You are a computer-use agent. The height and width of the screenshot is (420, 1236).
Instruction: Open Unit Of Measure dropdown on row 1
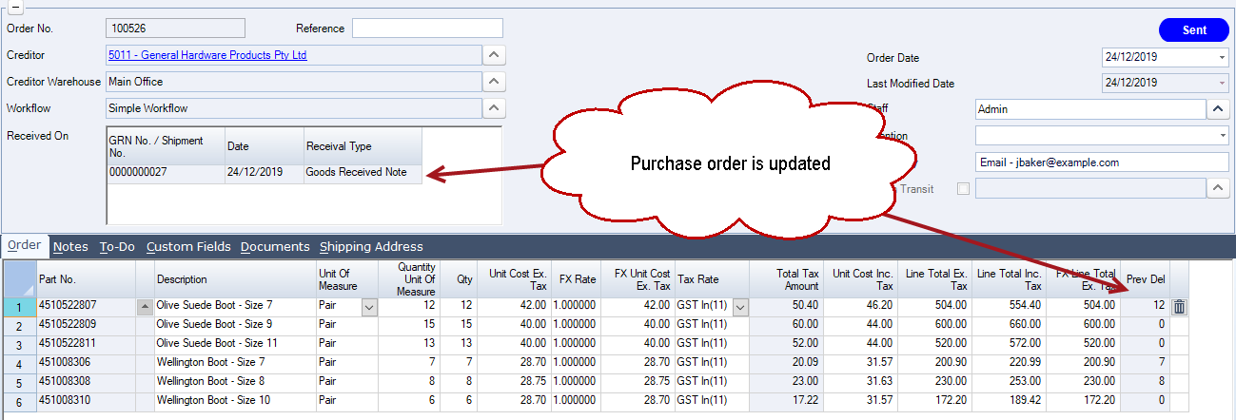coord(369,306)
